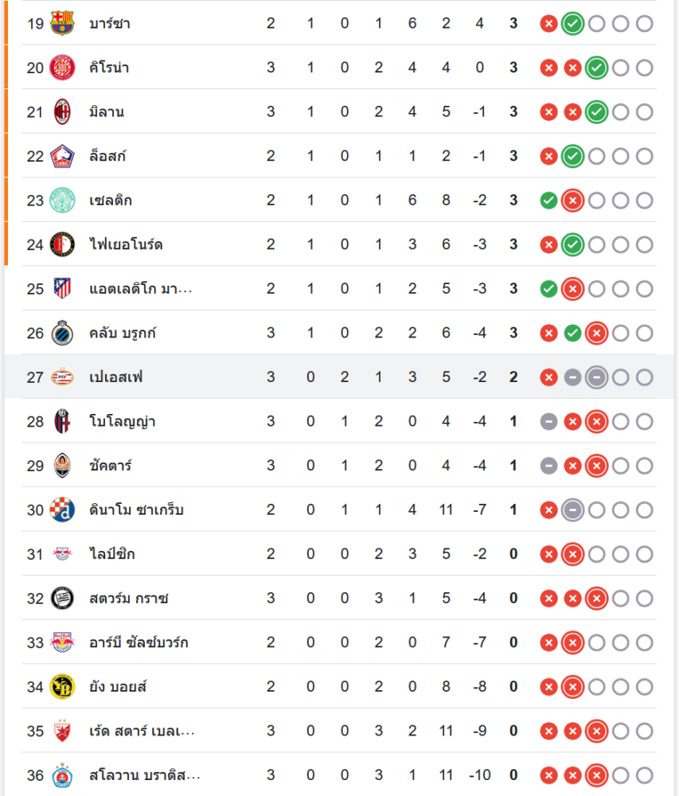The height and width of the screenshot is (796, 679).
Task: Click the Girona club crest icon
Action: [x=61, y=68]
